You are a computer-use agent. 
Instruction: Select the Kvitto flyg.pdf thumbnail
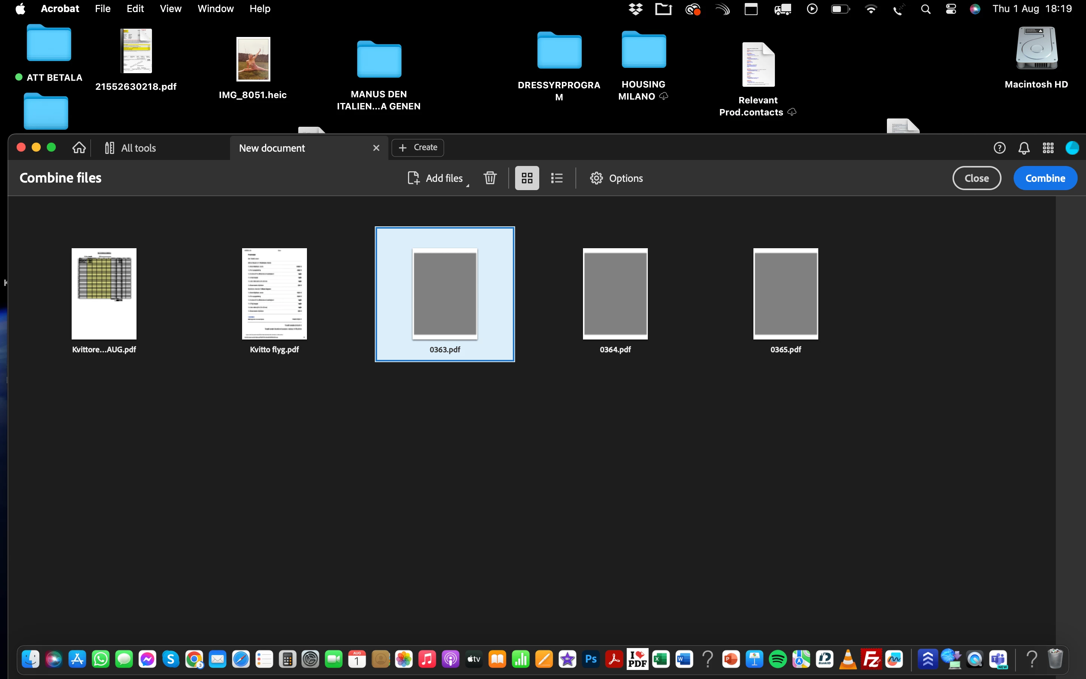[x=274, y=294]
